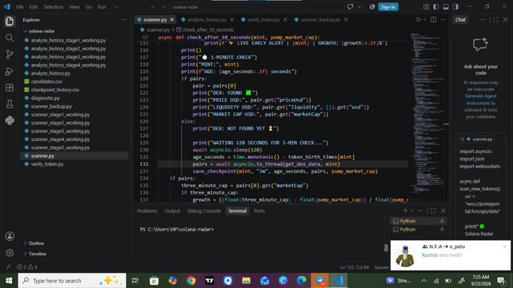Screen dimensions: 513x288
Task: Open the Run menu
Action: click(x=102, y=7)
